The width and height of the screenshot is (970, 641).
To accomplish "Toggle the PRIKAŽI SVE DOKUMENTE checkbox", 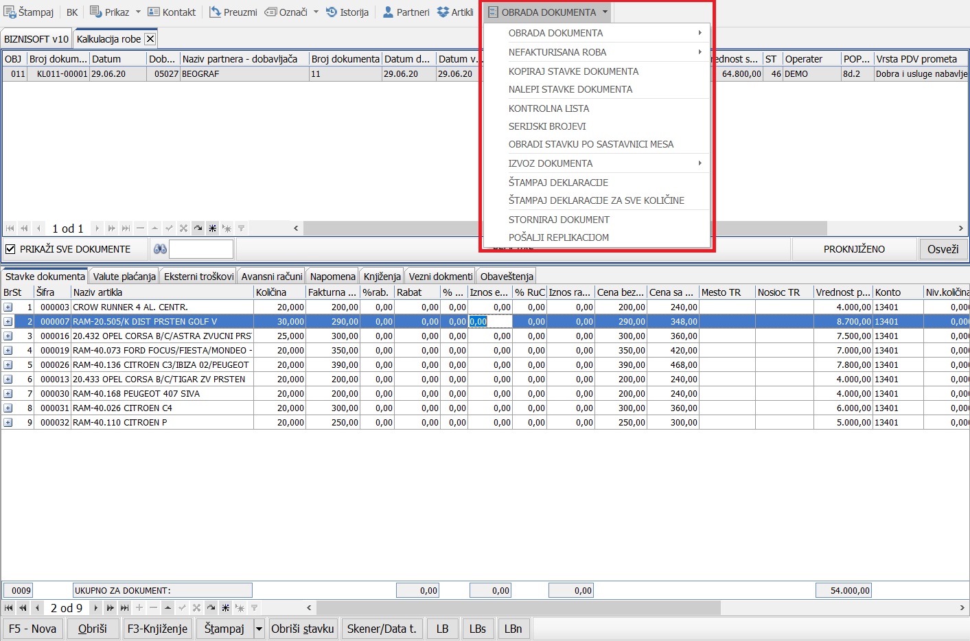I will click(10, 249).
